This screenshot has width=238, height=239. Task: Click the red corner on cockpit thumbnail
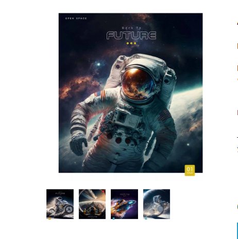pyautogui.click(x=104, y=191)
